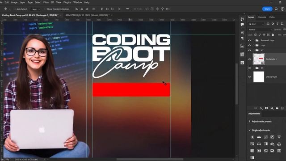Switch to the Paths tab
Image resolution: width=286 pixels, height=161 pixels.
pos(272,17)
